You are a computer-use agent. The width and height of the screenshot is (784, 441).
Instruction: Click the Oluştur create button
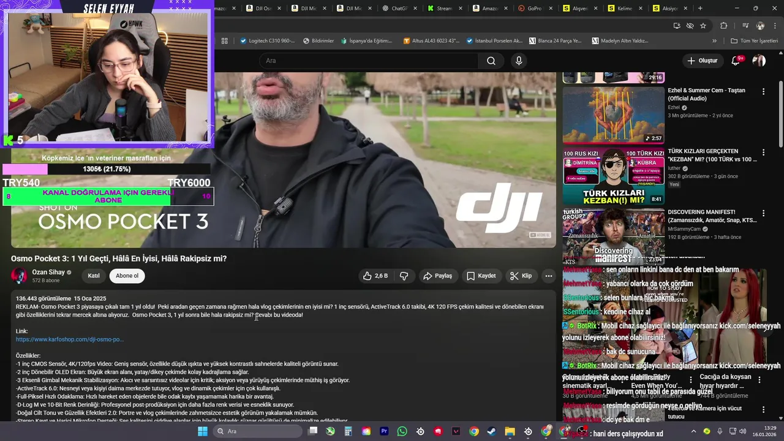[702, 61]
